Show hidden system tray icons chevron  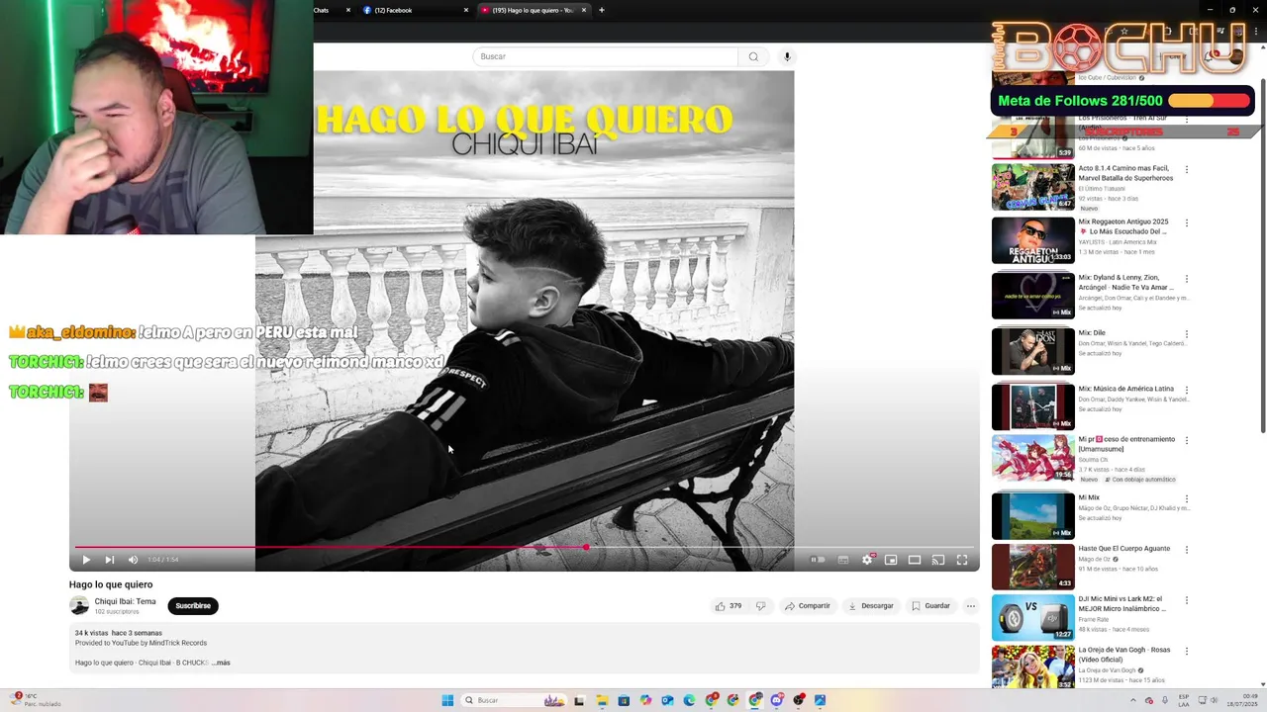[1133, 700]
